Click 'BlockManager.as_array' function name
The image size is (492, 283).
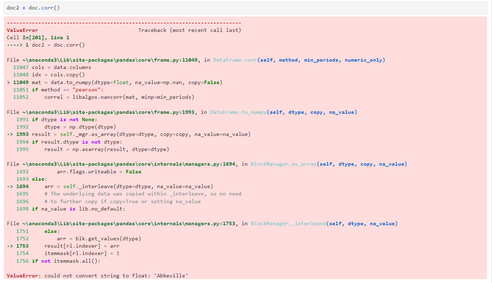(284, 164)
